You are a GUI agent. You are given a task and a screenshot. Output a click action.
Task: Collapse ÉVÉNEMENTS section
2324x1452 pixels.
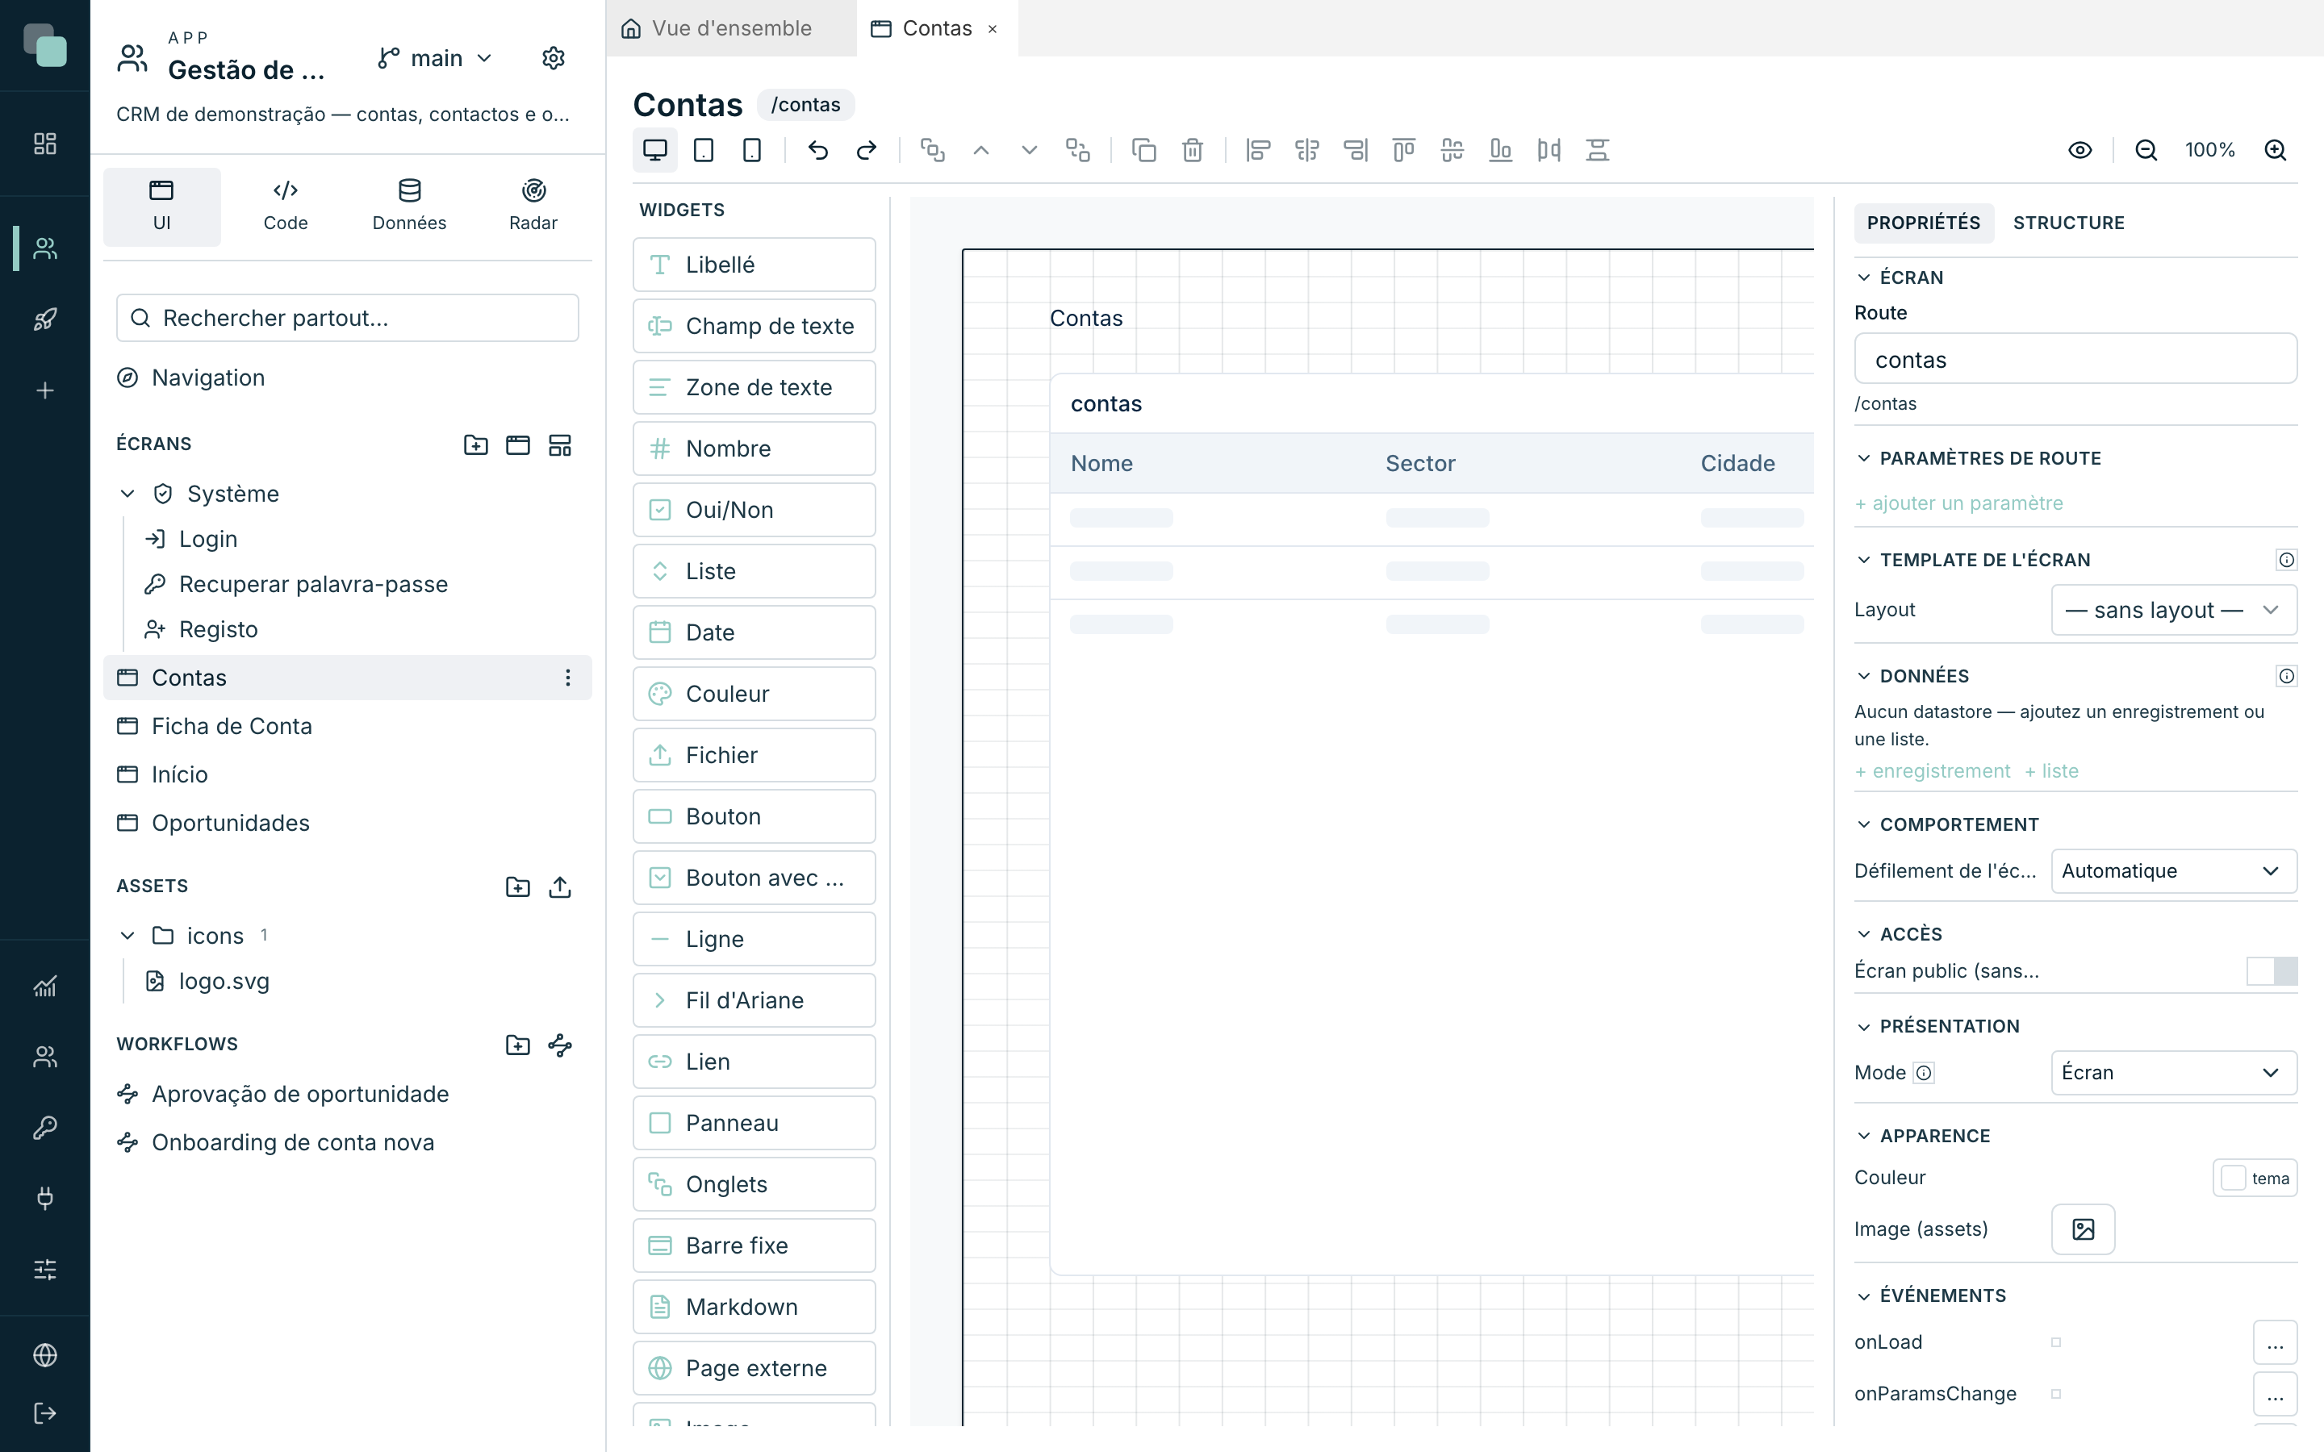[1864, 1296]
